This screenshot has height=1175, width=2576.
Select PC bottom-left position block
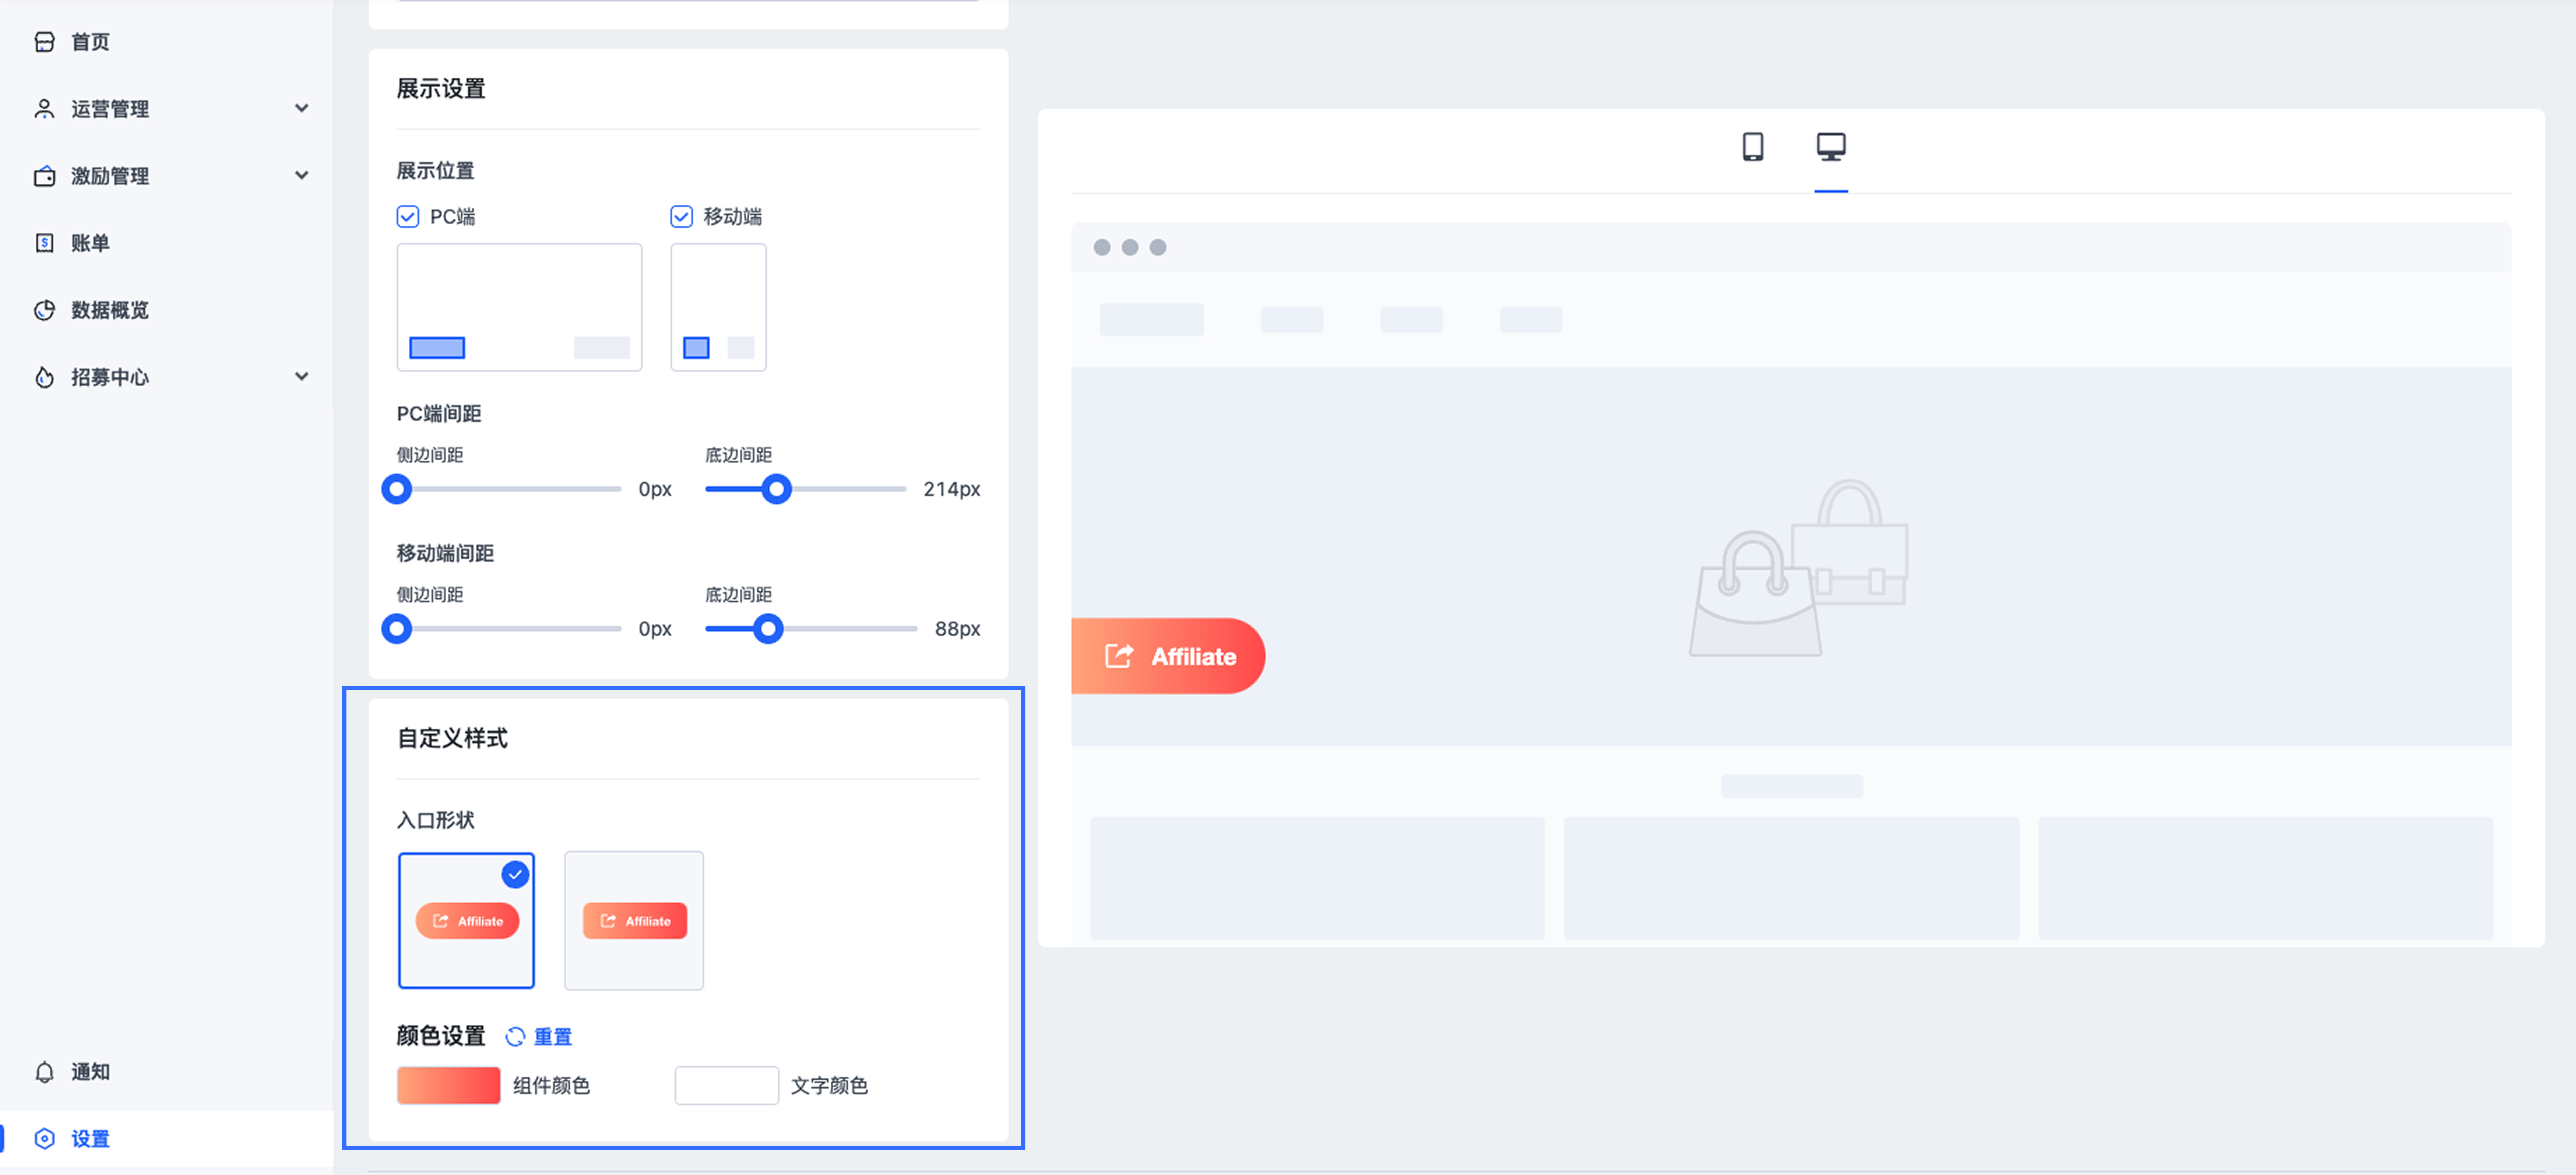437,348
